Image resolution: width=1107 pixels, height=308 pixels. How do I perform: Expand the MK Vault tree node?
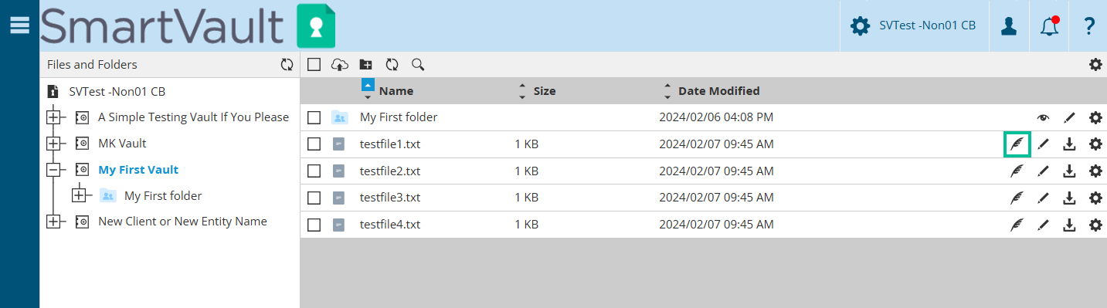tap(53, 144)
